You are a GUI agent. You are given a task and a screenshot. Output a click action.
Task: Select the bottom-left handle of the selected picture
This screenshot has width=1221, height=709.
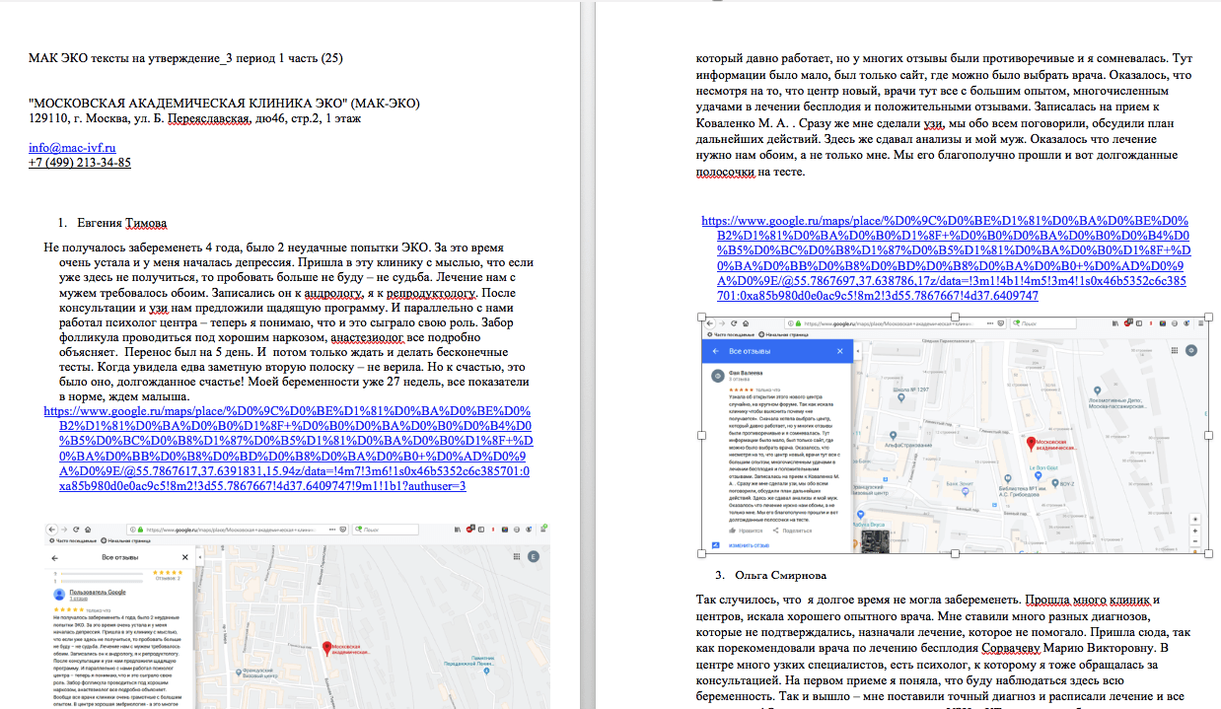pos(701,553)
